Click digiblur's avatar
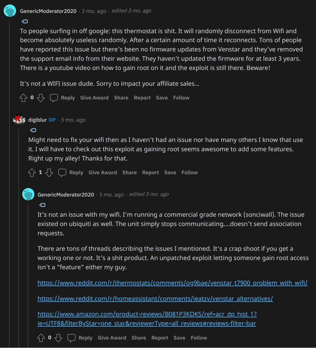 coord(19,119)
